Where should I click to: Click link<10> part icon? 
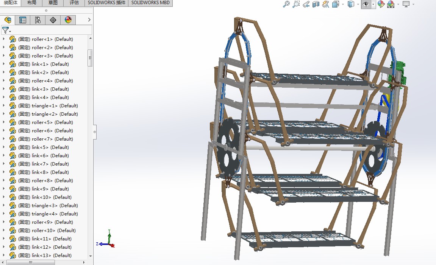(13, 197)
